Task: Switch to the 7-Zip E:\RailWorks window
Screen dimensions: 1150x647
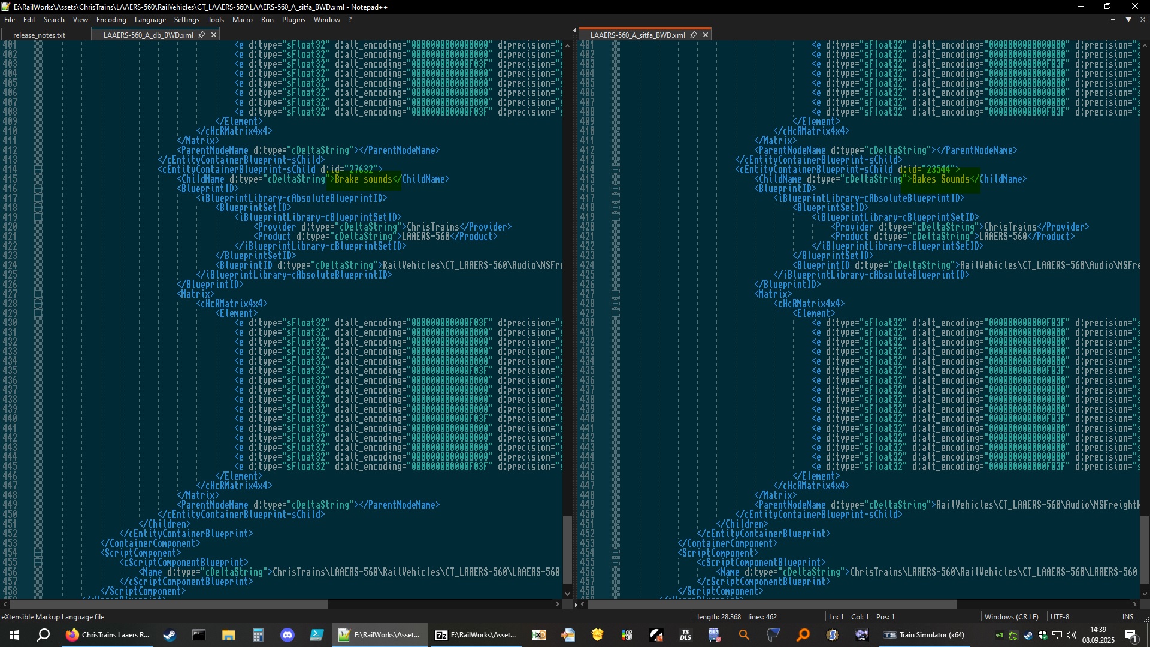Action: [x=476, y=635]
